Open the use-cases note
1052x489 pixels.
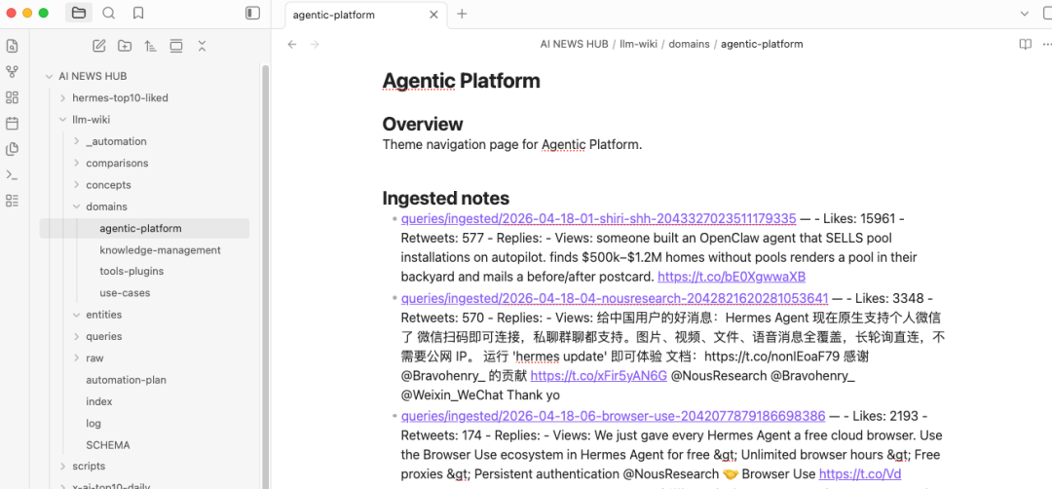coord(125,293)
